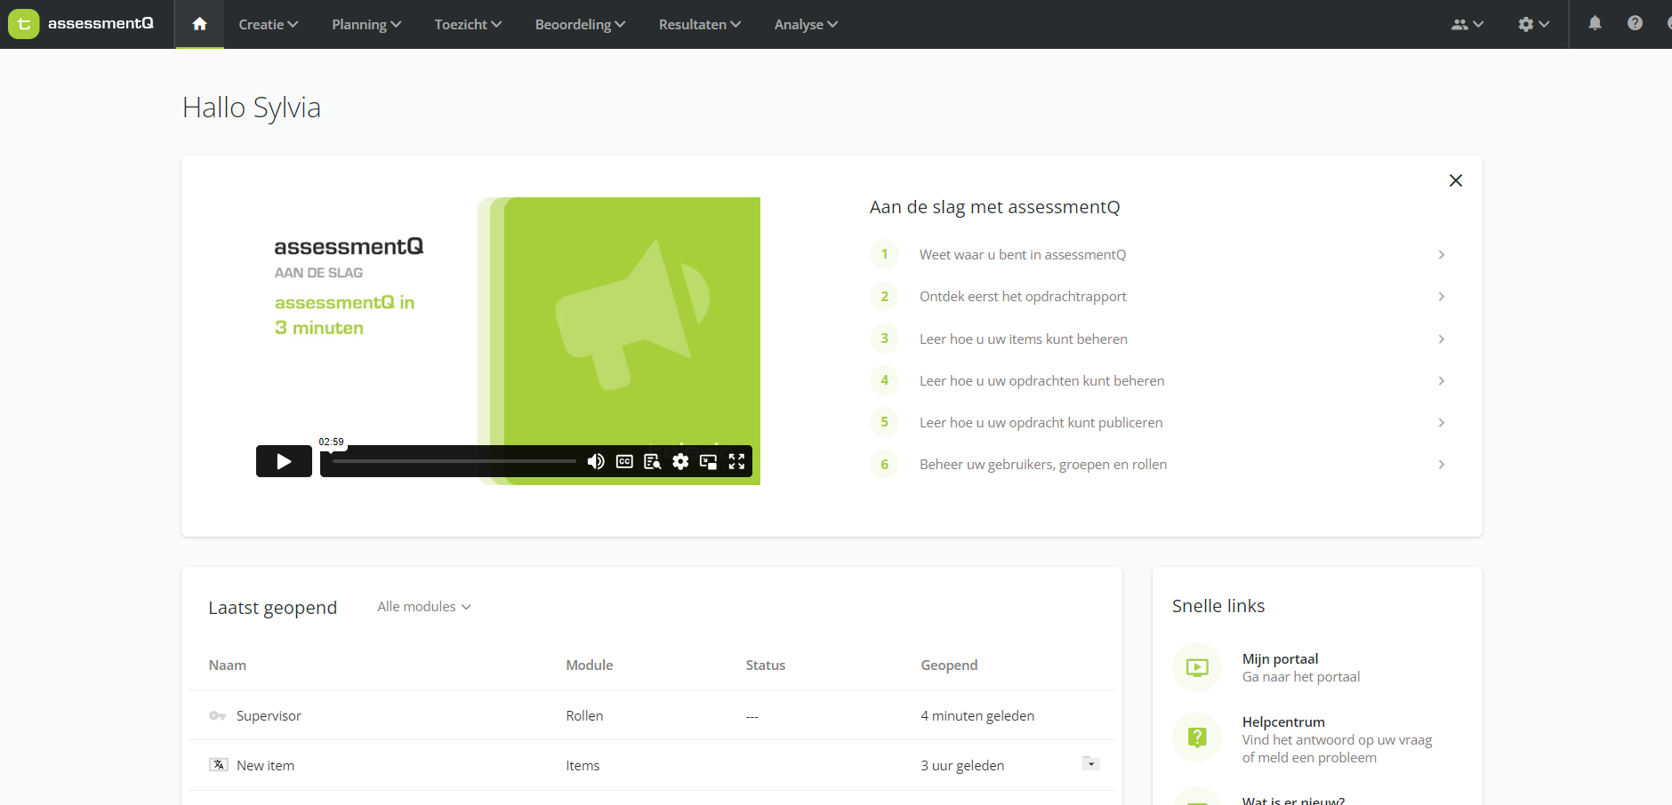Open video player settings gear
This screenshot has width=1672, height=805.
pos(680,461)
